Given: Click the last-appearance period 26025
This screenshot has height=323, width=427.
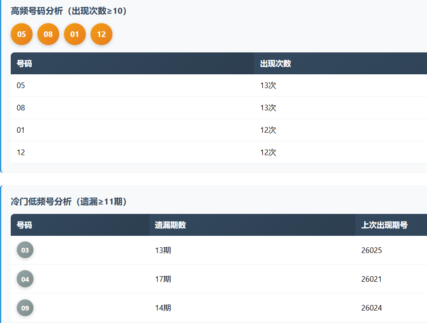Looking at the screenshot, I should click(371, 250).
